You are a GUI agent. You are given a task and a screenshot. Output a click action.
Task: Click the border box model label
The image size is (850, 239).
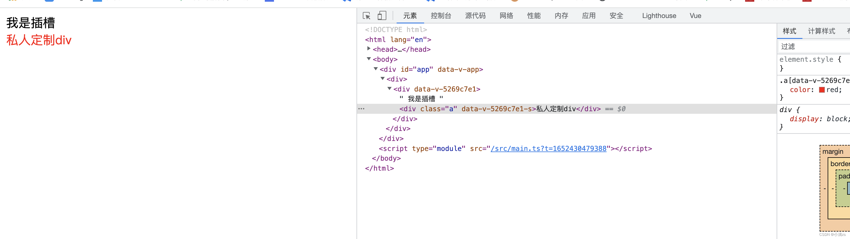coord(840,164)
